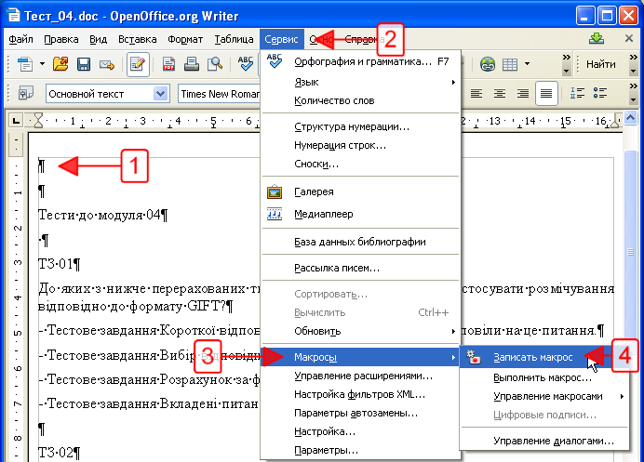
Task: Click the New document icon
Action: (x=25, y=64)
